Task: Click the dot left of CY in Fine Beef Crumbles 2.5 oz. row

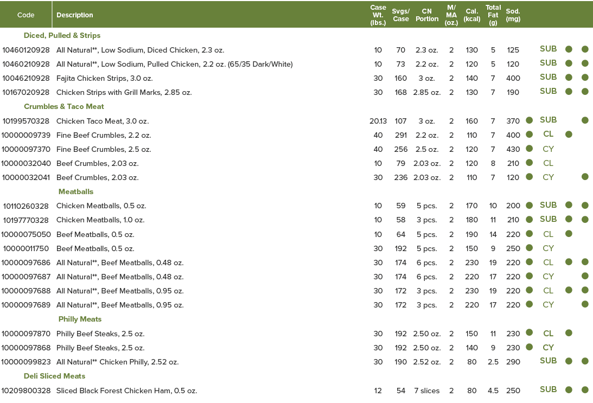Action: [529, 149]
